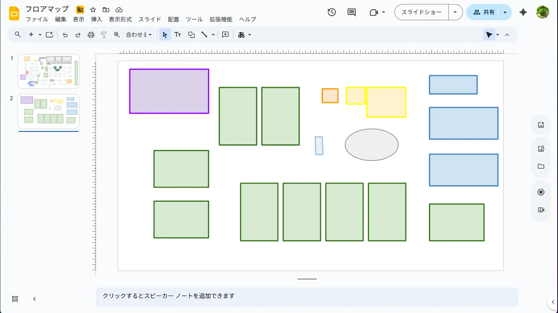Open the comments panel icon

[x=352, y=12]
